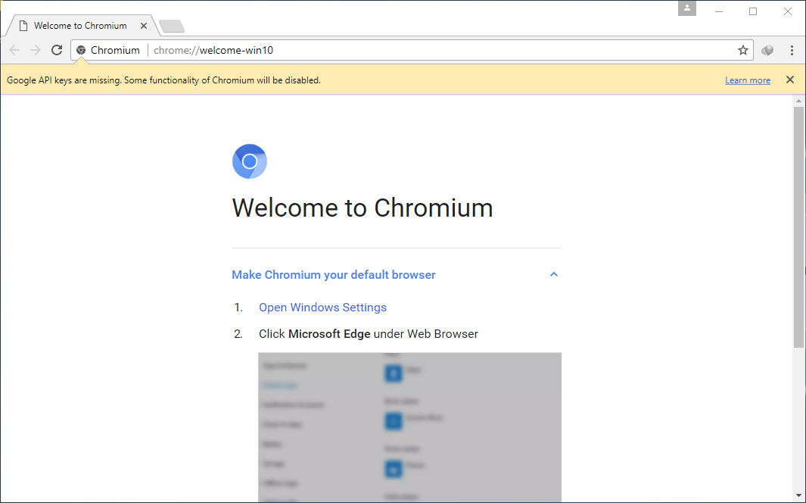This screenshot has height=503, width=806.
Task: Click Make Chromium your default browser heading
Action: [334, 275]
